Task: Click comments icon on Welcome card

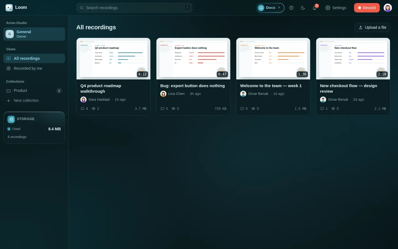Action: click(x=242, y=109)
